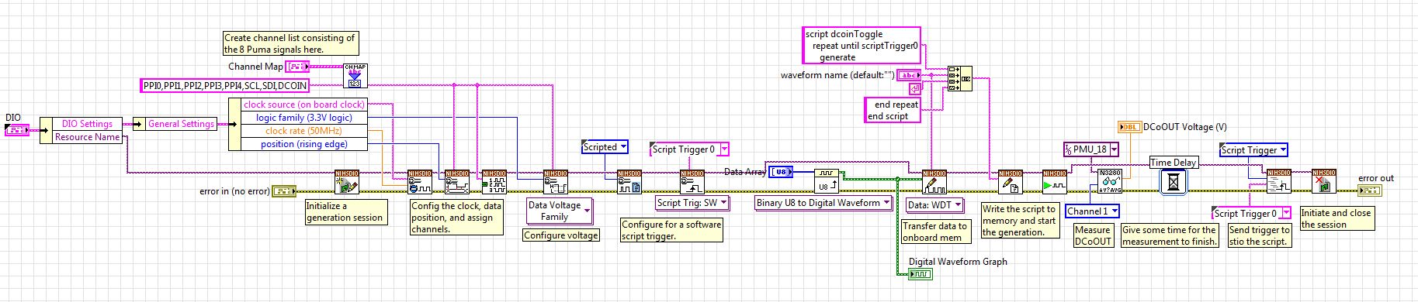
Task: Open the Data Voltage Family selector
Action: [560, 211]
